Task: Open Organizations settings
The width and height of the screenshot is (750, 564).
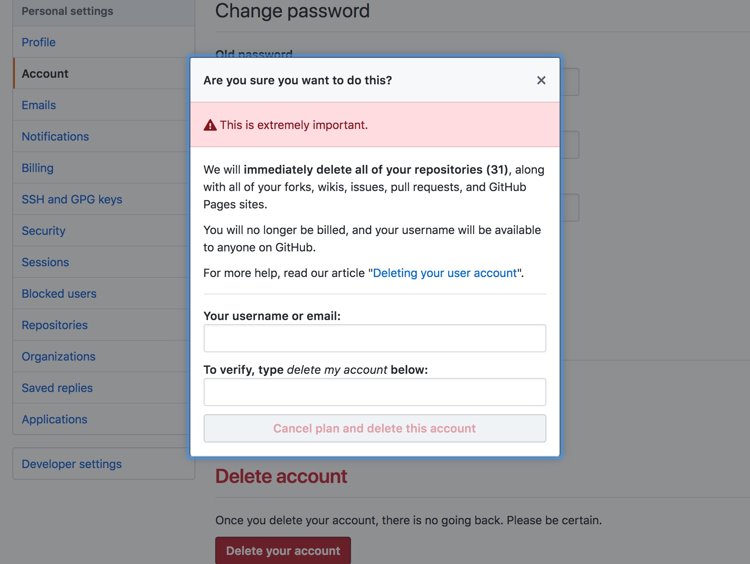Action: [x=58, y=356]
